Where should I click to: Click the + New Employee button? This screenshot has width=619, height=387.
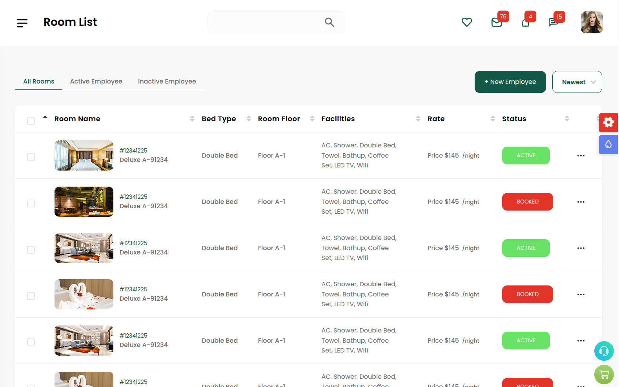pos(510,82)
